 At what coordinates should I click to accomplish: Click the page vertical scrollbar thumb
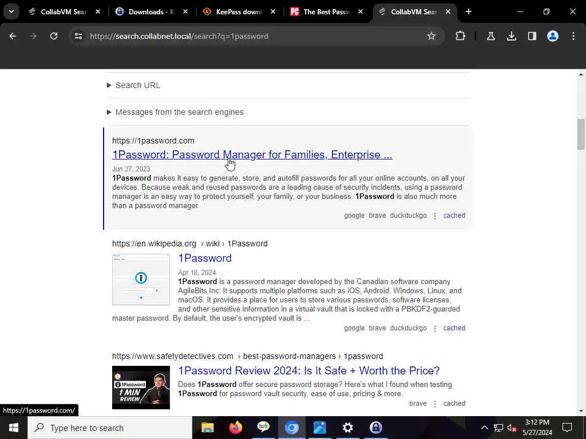pos(581,134)
